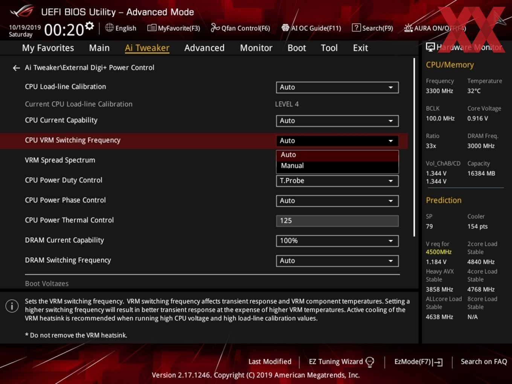Select the Ai Tweaker tab
Image resolution: width=512 pixels, height=384 pixels.
coord(147,48)
